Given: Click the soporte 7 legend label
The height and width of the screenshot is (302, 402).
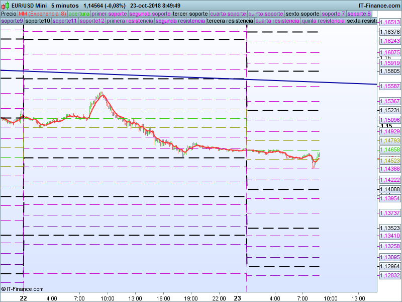Looking at the screenshot, I should point(333,14).
